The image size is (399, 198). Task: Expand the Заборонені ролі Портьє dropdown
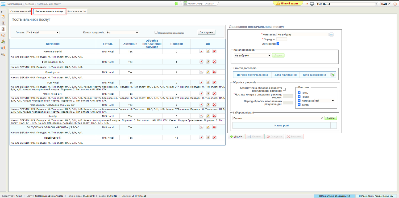(x=278, y=118)
